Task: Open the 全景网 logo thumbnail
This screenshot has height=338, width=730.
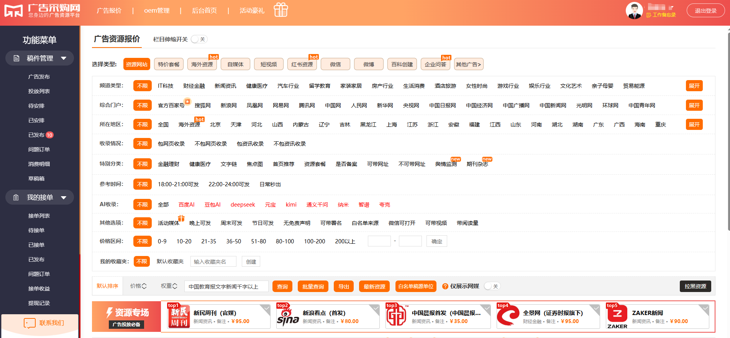Action: (x=509, y=317)
